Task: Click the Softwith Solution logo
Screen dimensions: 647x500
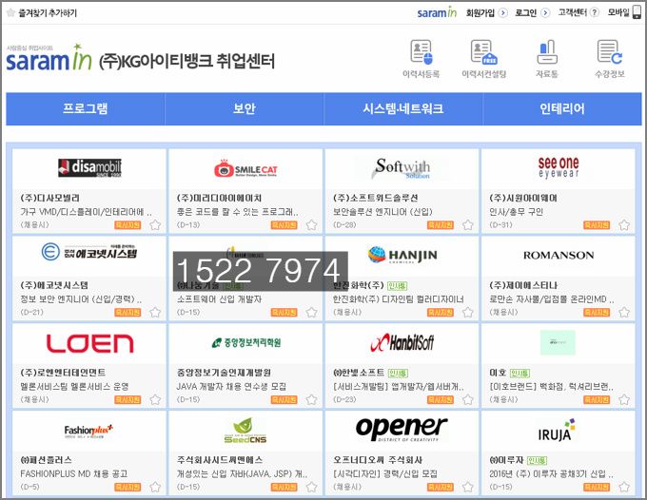Action: coord(402,168)
